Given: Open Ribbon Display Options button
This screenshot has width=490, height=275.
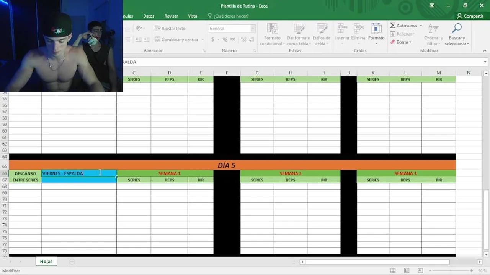Looking at the screenshot, I should point(432,5).
